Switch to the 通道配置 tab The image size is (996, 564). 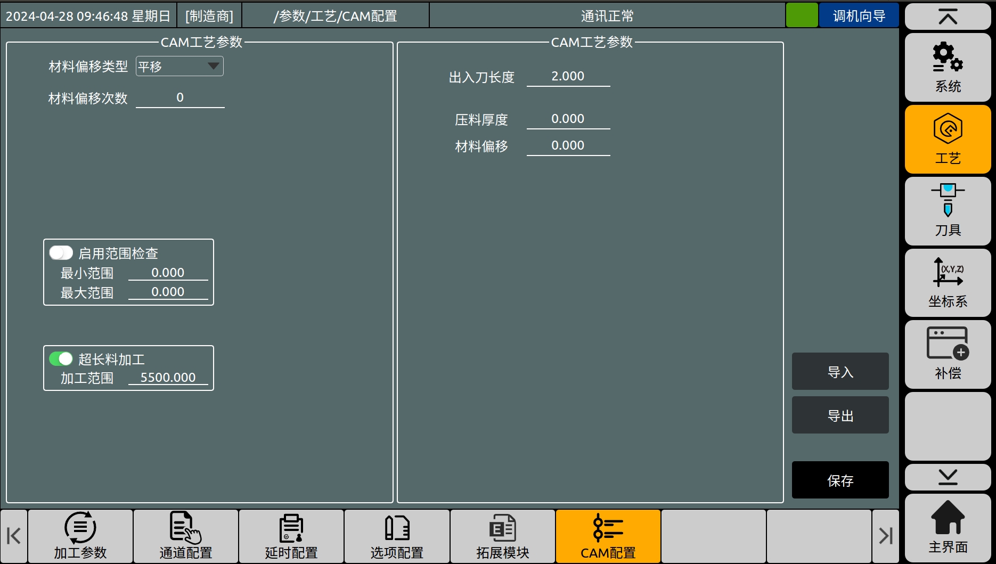(186, 536)
